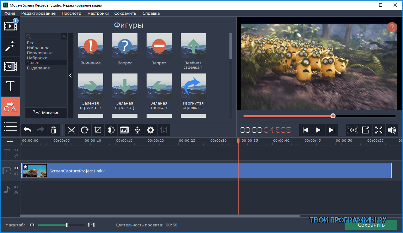Viewport: 403px width, 233px height.
Task: Select the Все category
Action: [31, 43]
